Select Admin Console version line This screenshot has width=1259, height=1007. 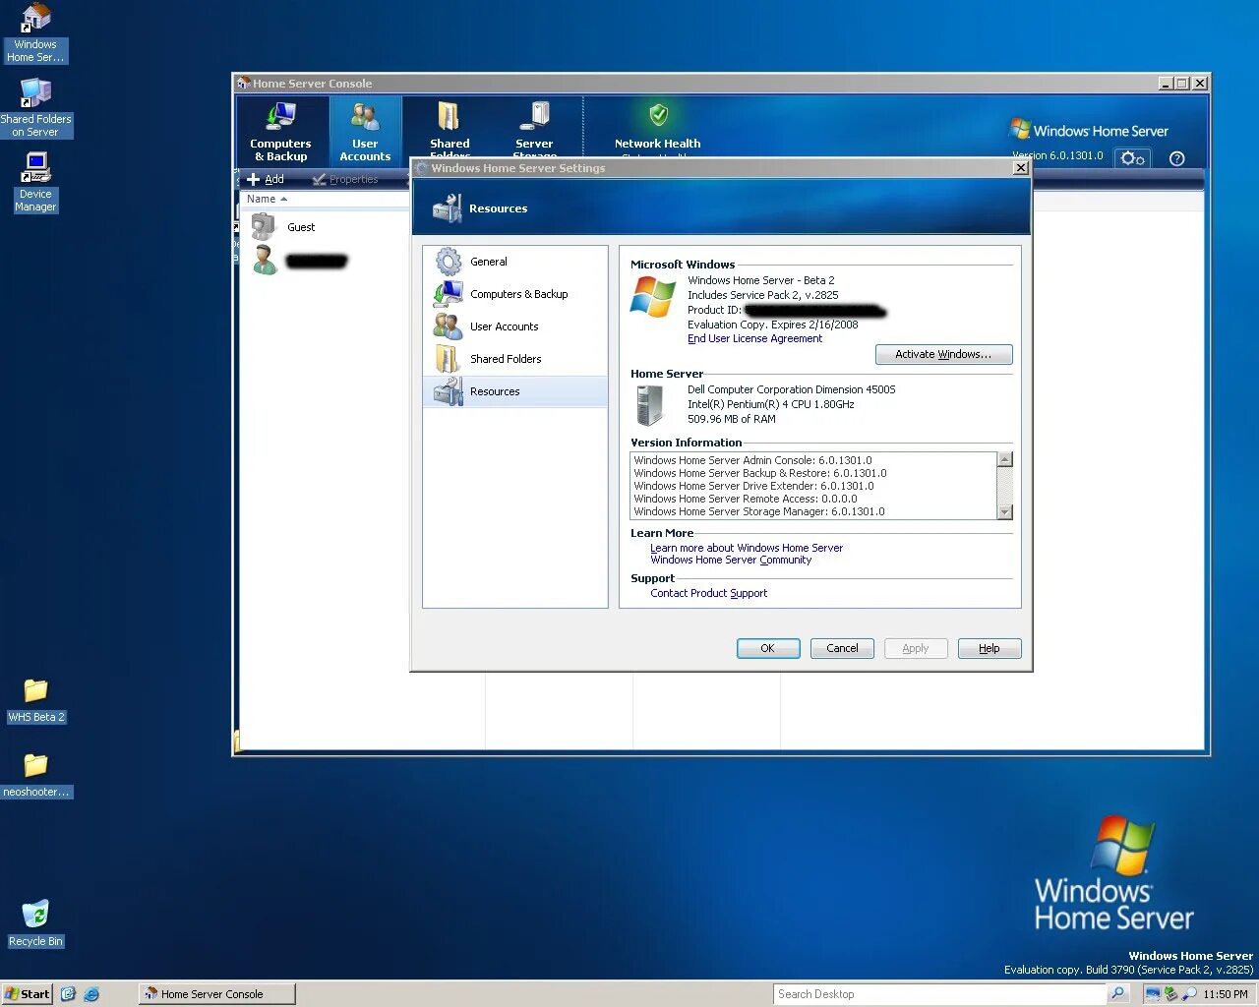(x=752, y=460)
